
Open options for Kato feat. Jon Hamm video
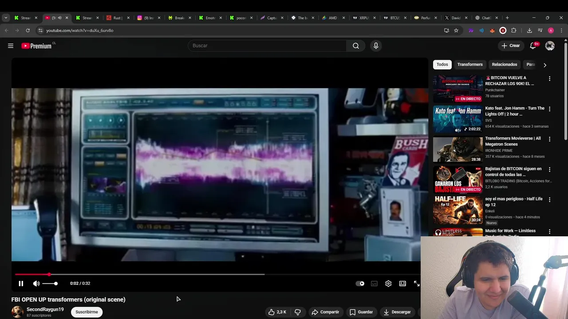[549, 109]
